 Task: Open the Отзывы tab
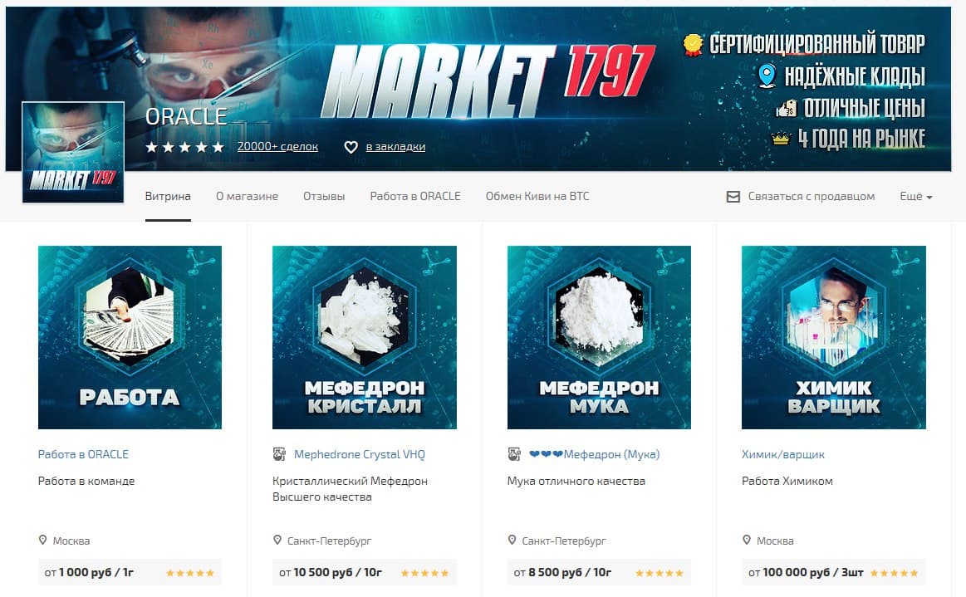point(324,197)
